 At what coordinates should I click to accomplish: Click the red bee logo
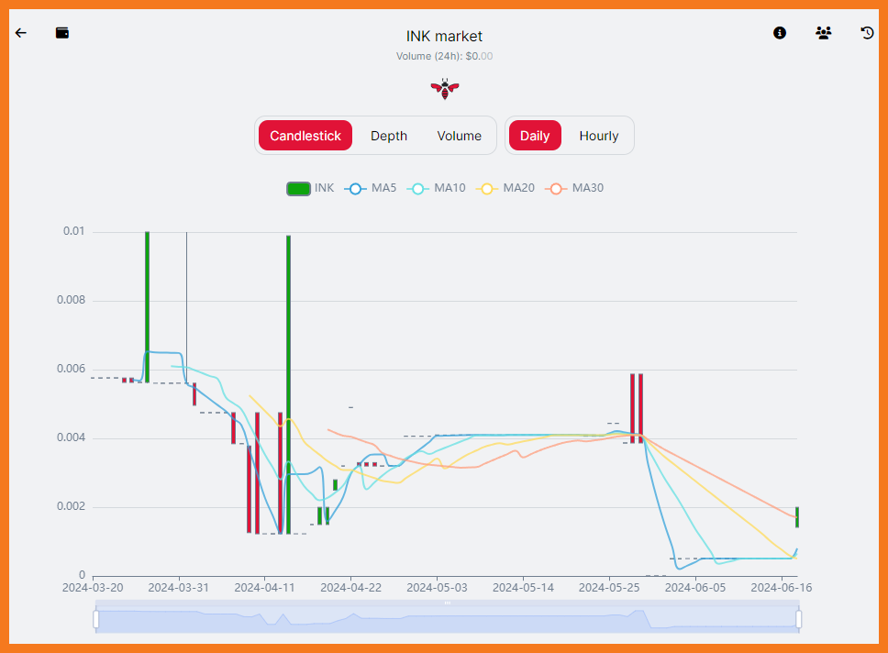click(445, 89)
